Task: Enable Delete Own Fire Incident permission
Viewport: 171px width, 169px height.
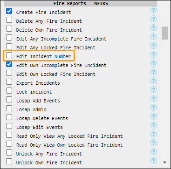Action: click(x=9, y=29)
